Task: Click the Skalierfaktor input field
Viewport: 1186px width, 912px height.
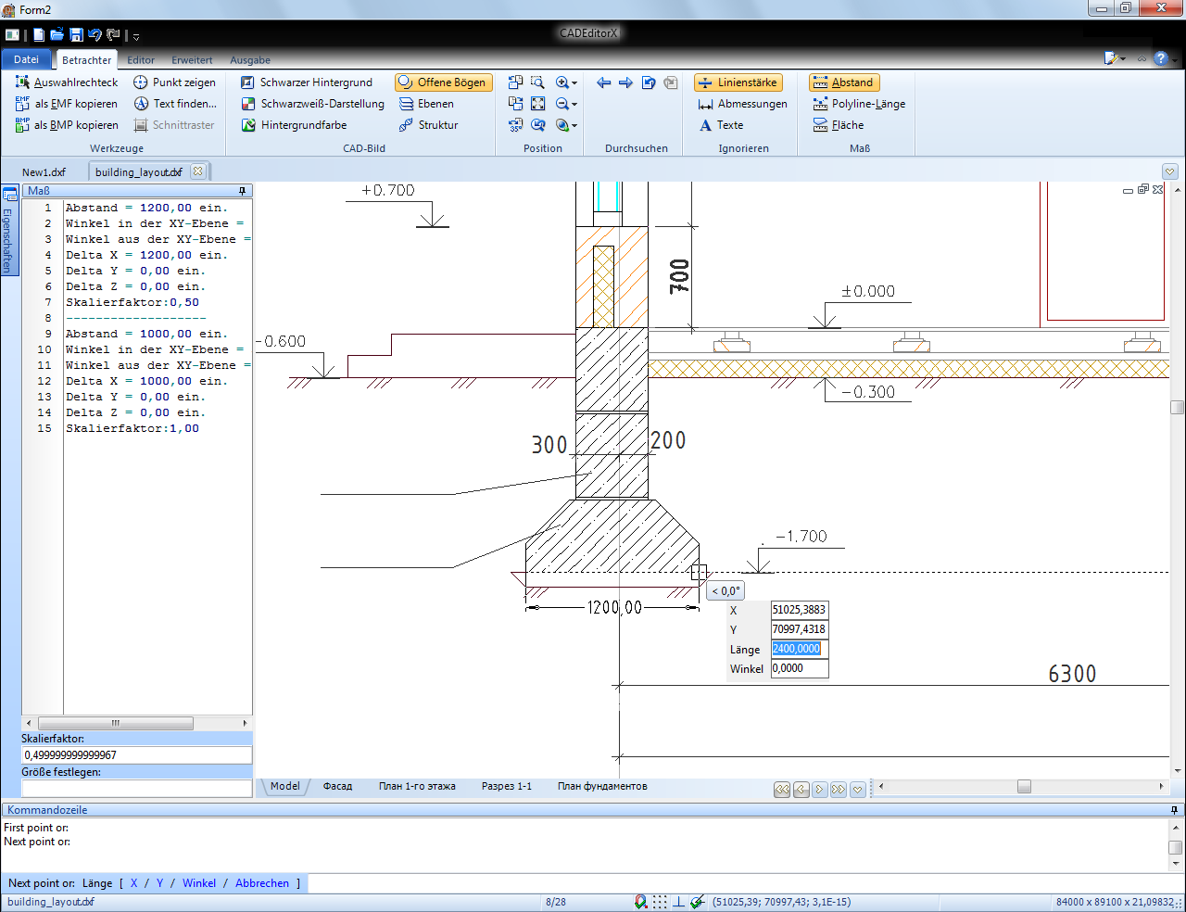Action: 136,754
